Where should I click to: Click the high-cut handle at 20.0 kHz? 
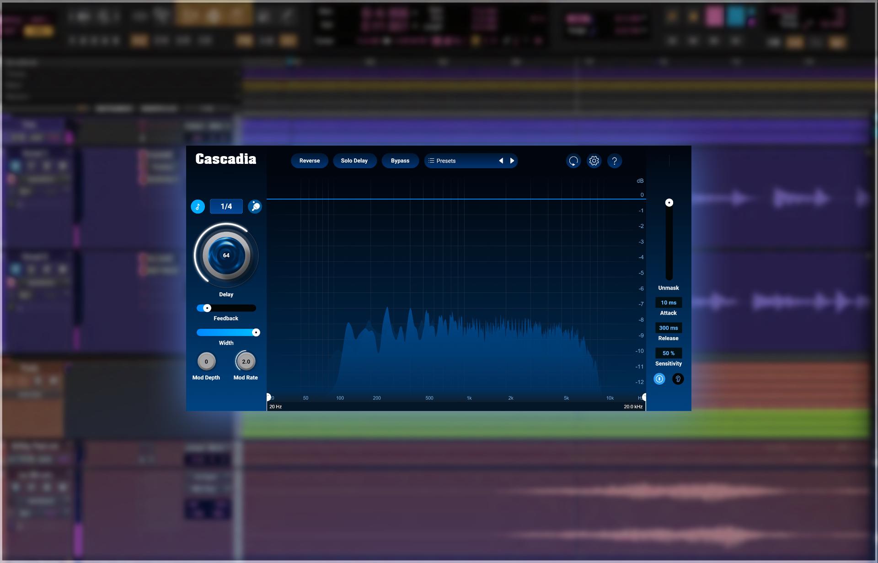pyautogui.click(x=644, y=397)
